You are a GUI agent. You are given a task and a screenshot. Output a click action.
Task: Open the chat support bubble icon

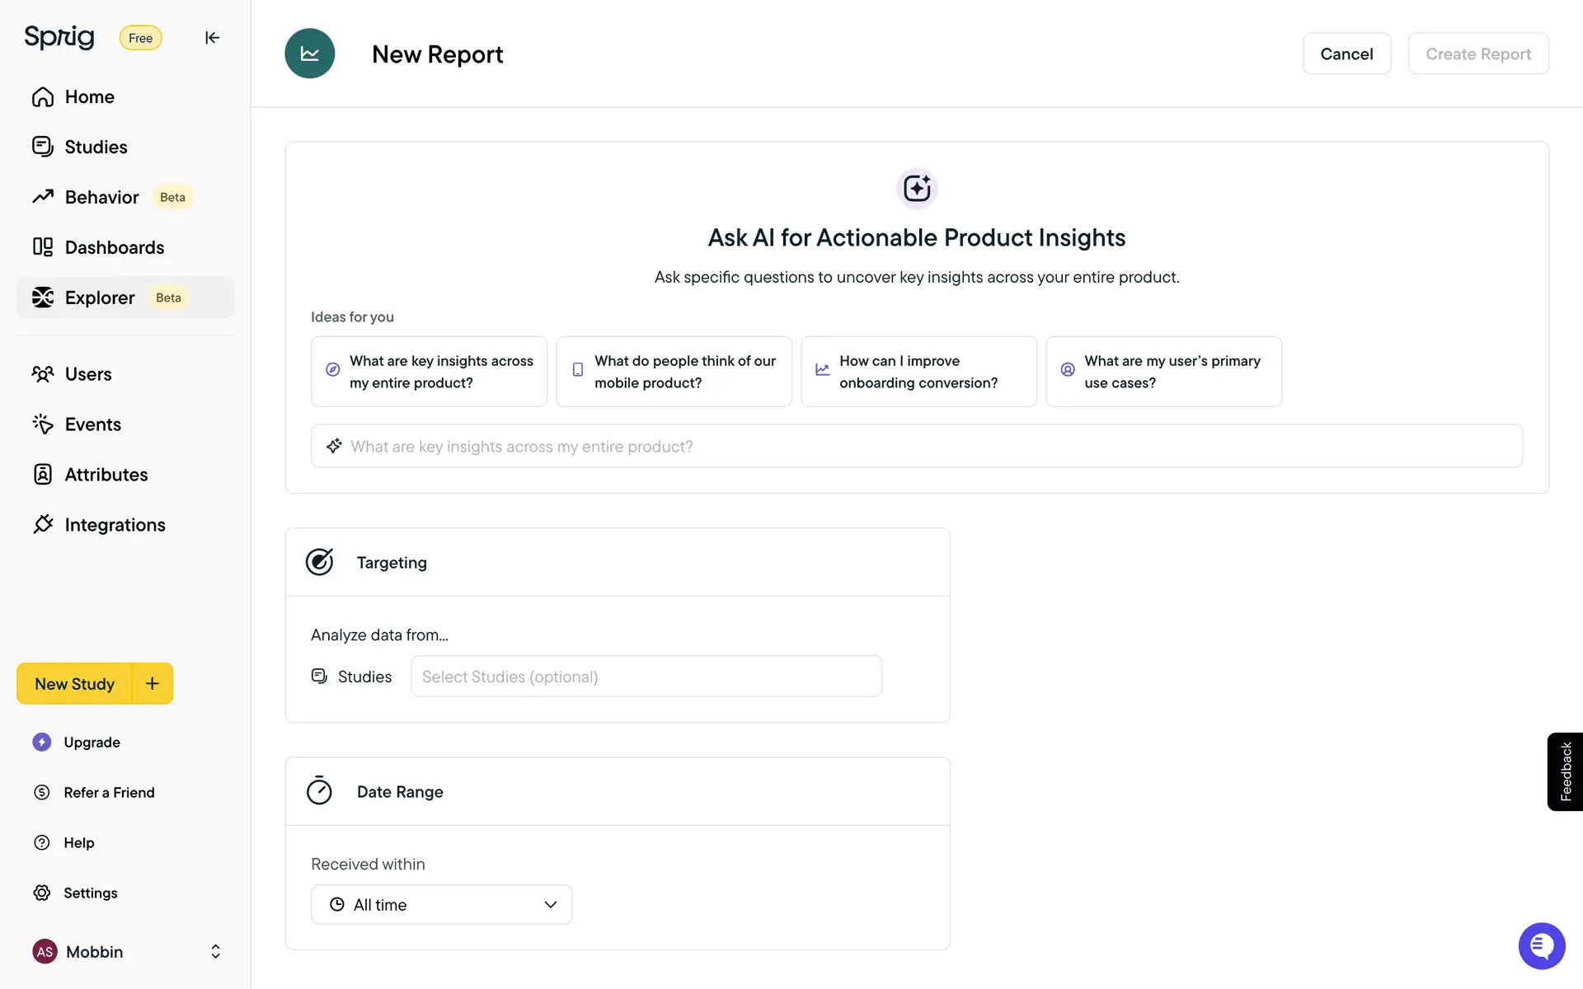tap(1541, 945)
